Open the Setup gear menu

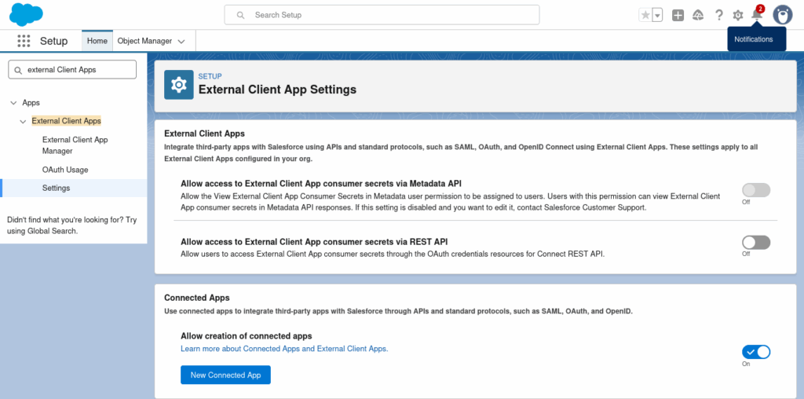(738, 15)
